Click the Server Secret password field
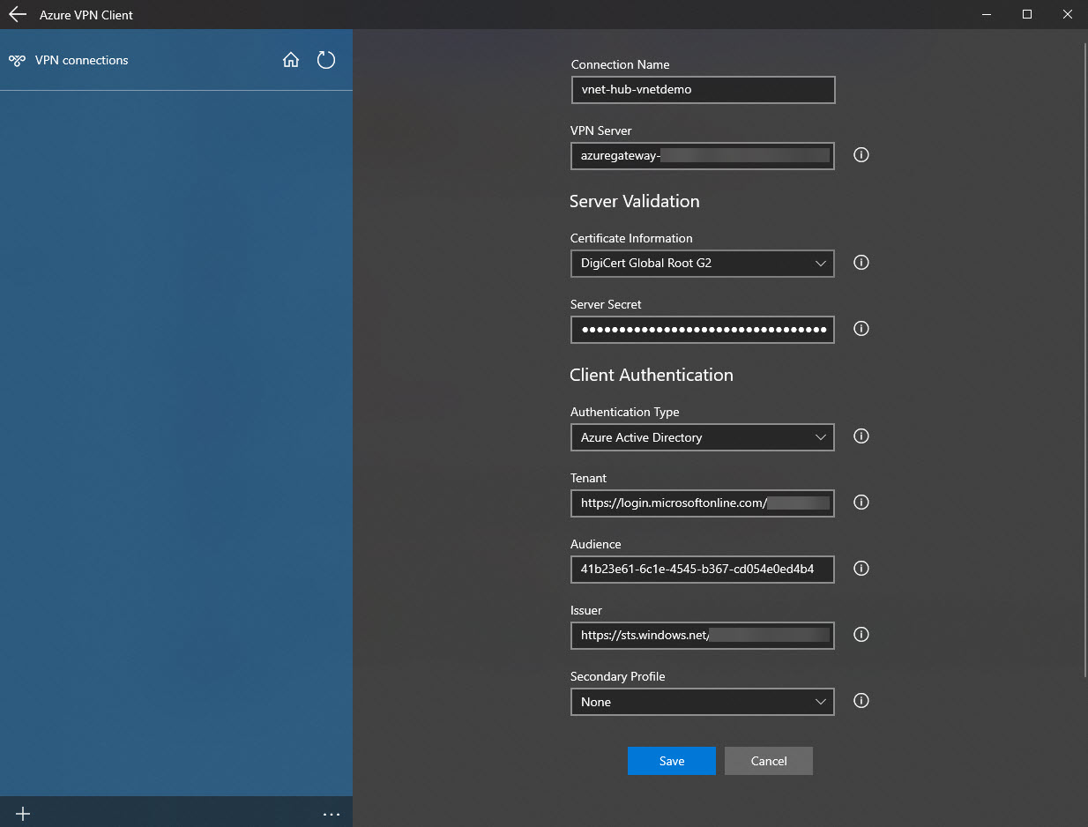 point(703,330)
